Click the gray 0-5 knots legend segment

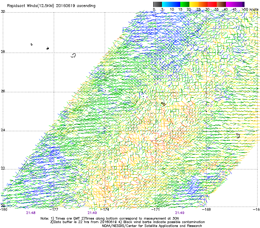[157, 4]
